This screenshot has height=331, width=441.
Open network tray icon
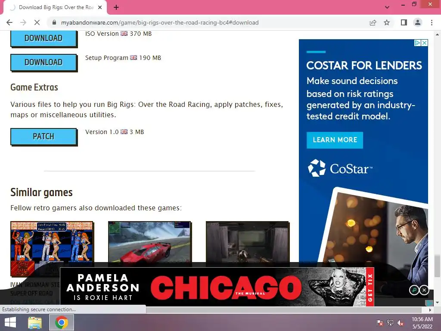point(390,322)
